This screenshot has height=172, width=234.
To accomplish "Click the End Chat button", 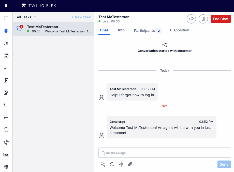I will click(x=221, y=19).
